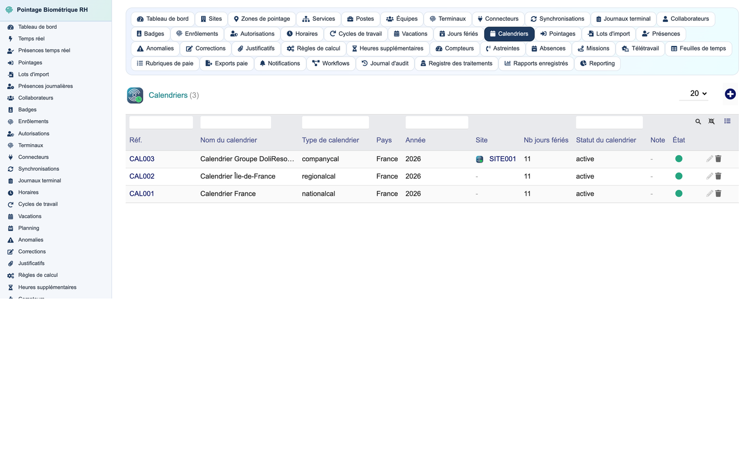
Task: Edit CAL003 with its pencil icon
Action: [709, 159]
